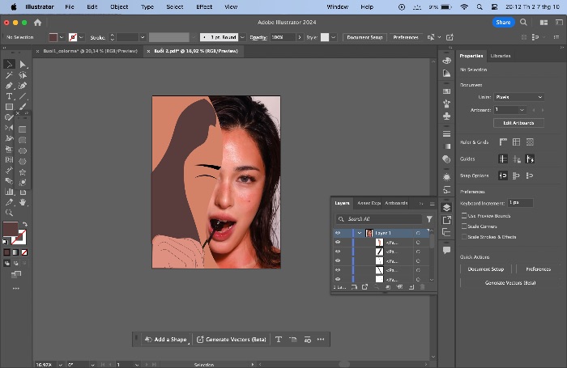Click the Fill color swatch in toolbar
The height and width of the screenshot is (368, 567).
11,229
